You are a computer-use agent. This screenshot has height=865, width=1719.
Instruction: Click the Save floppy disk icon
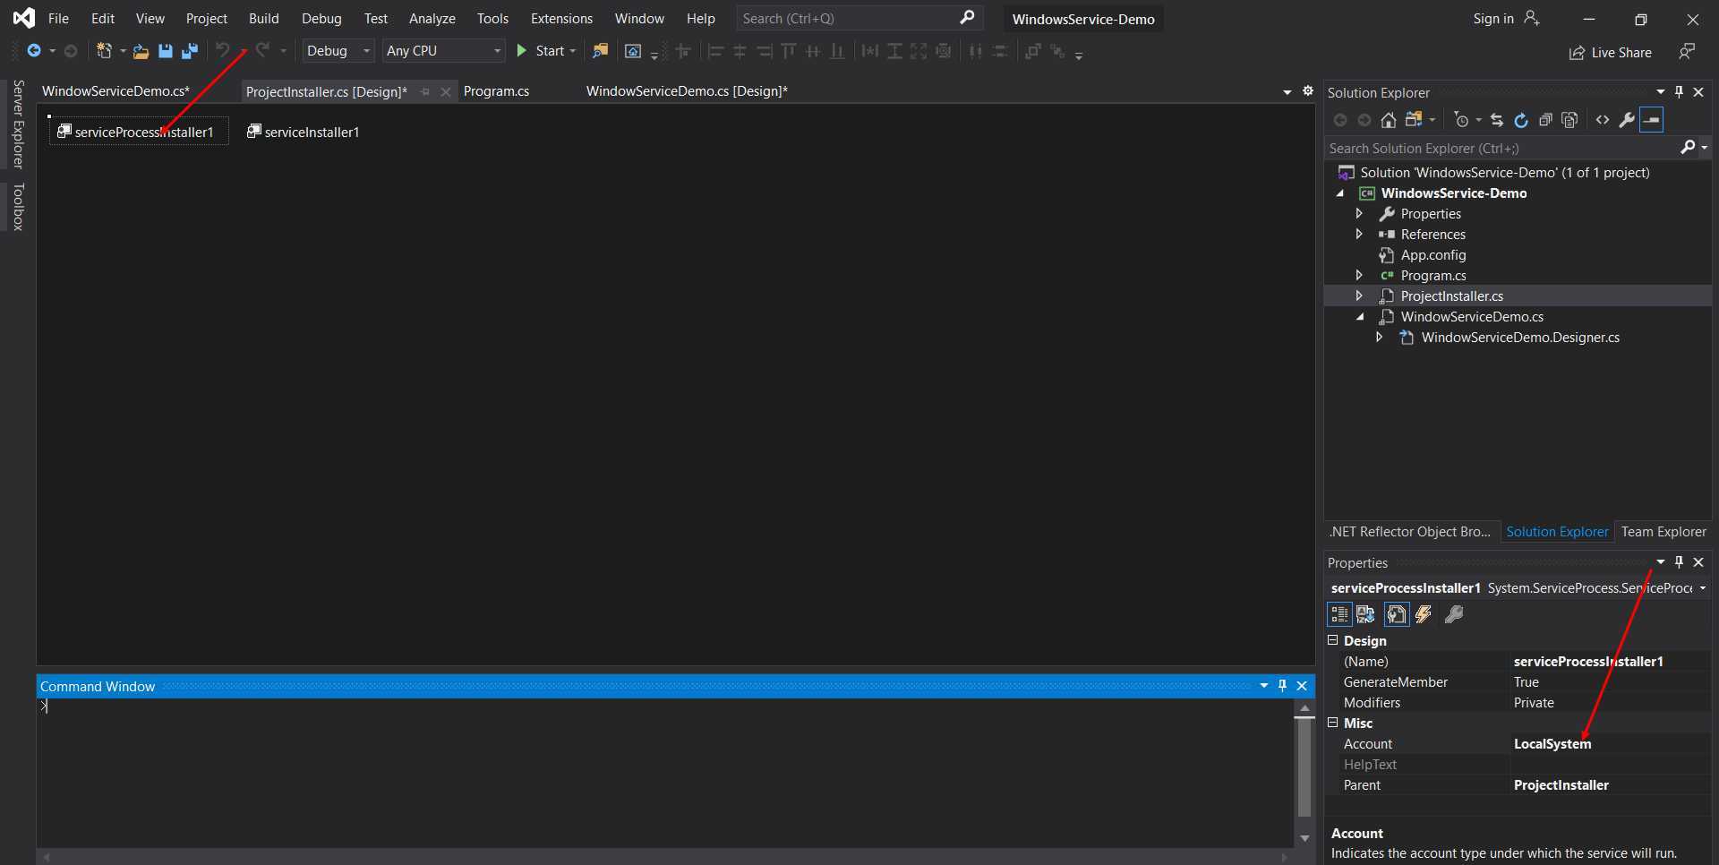pyautogui.click(x=165, y=51)
